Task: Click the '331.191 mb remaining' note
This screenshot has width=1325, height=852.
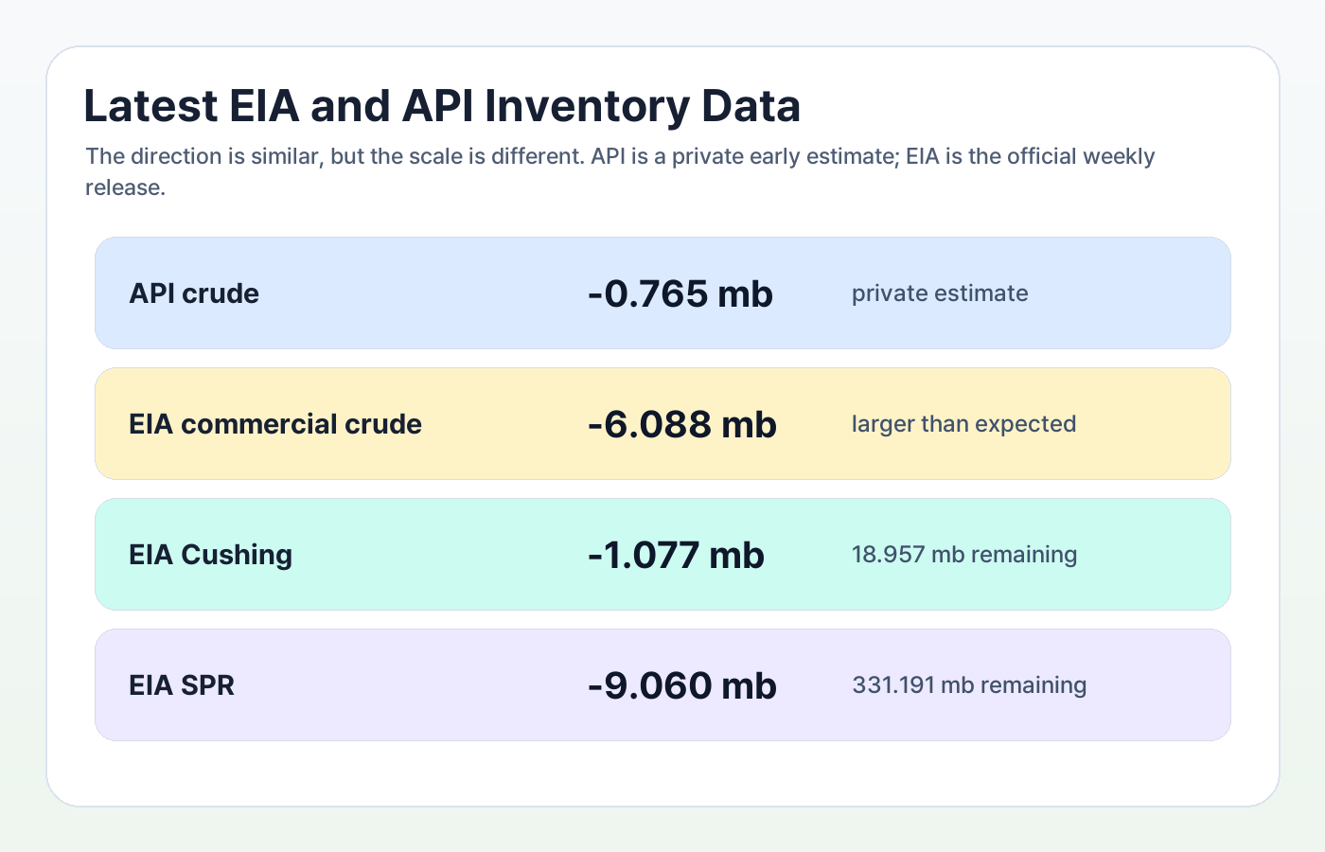Action: (969, 685)
